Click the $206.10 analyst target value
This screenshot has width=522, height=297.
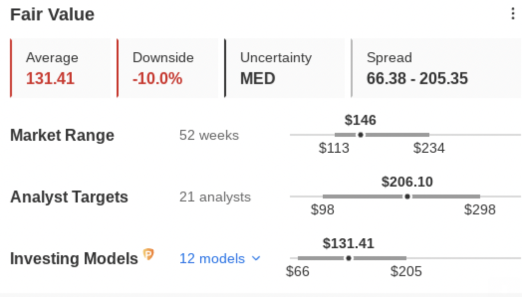click(x=407, y=182)
